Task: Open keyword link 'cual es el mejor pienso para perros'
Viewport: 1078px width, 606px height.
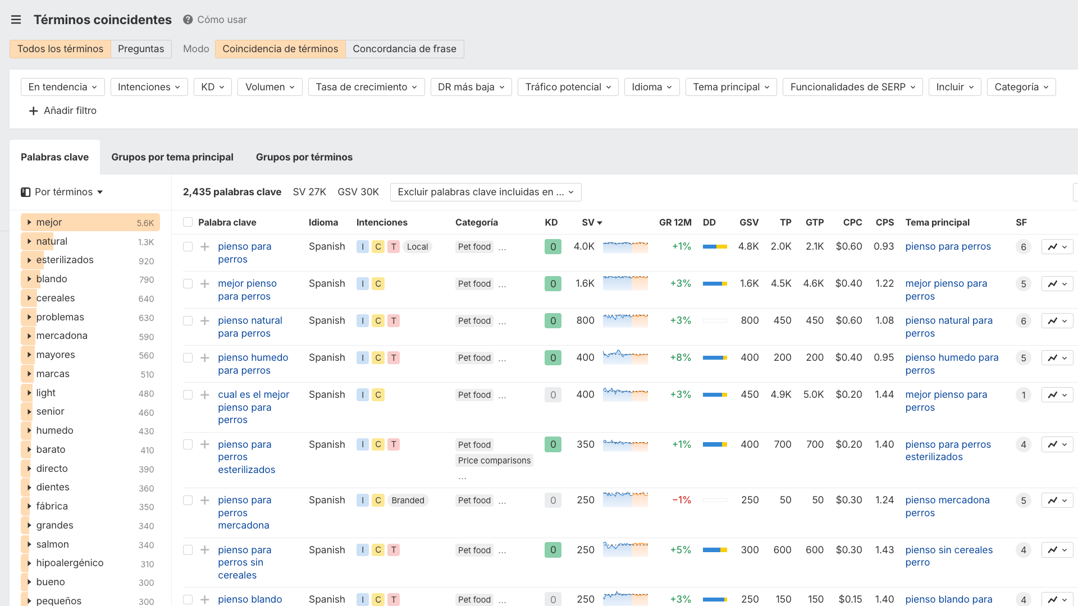Action: coord(254,407)
